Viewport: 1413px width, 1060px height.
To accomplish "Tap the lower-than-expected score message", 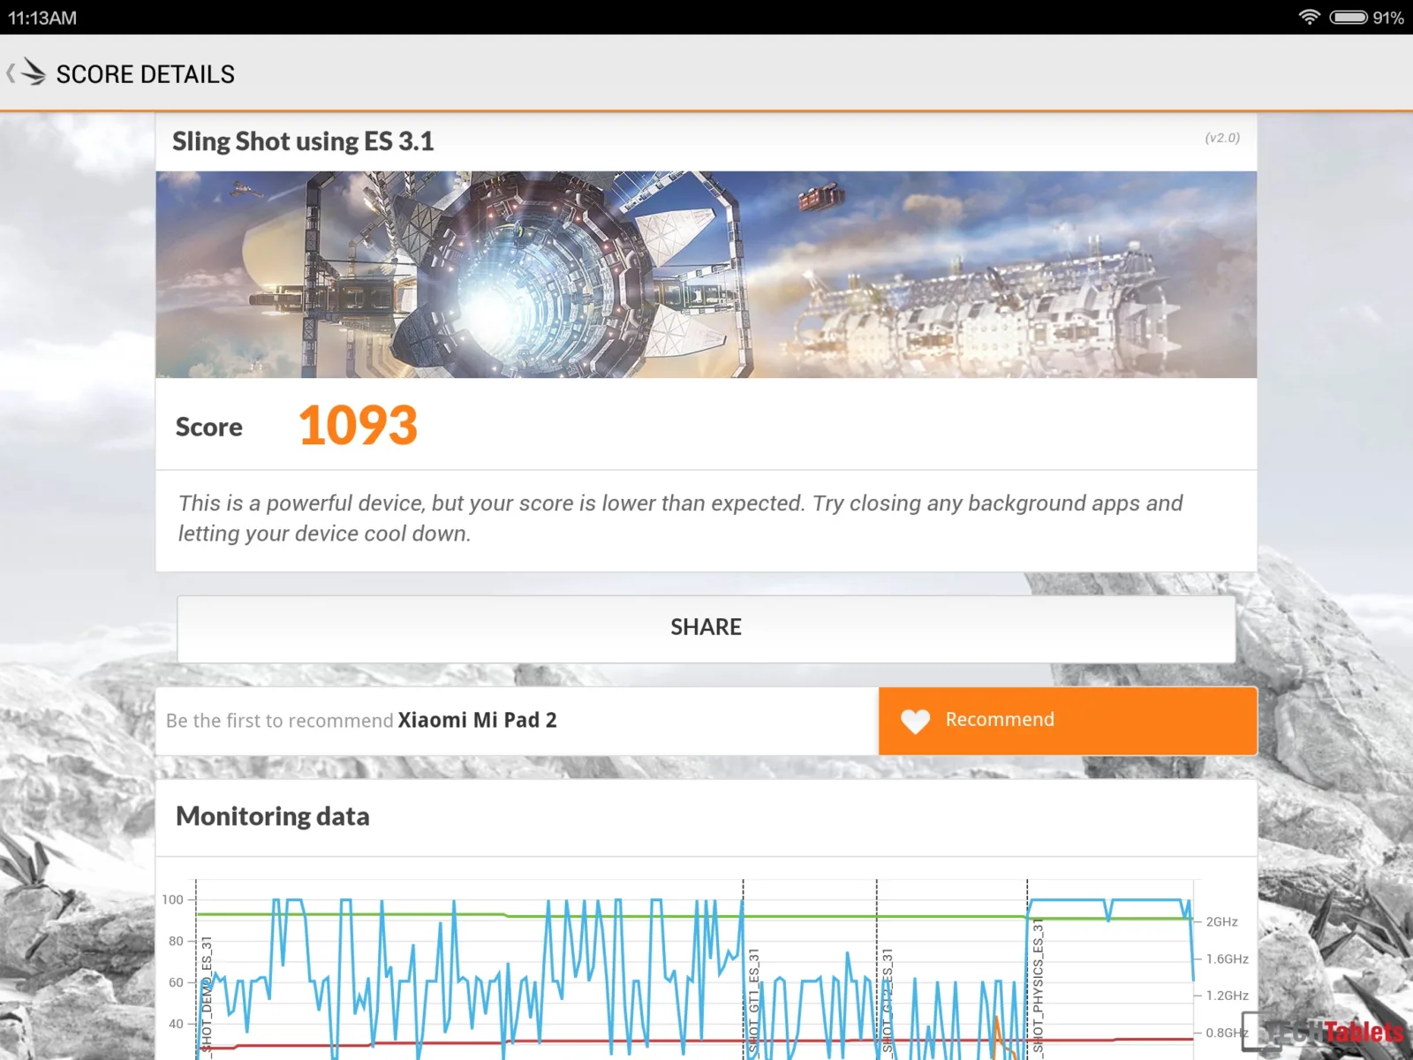I will [680, 518].
